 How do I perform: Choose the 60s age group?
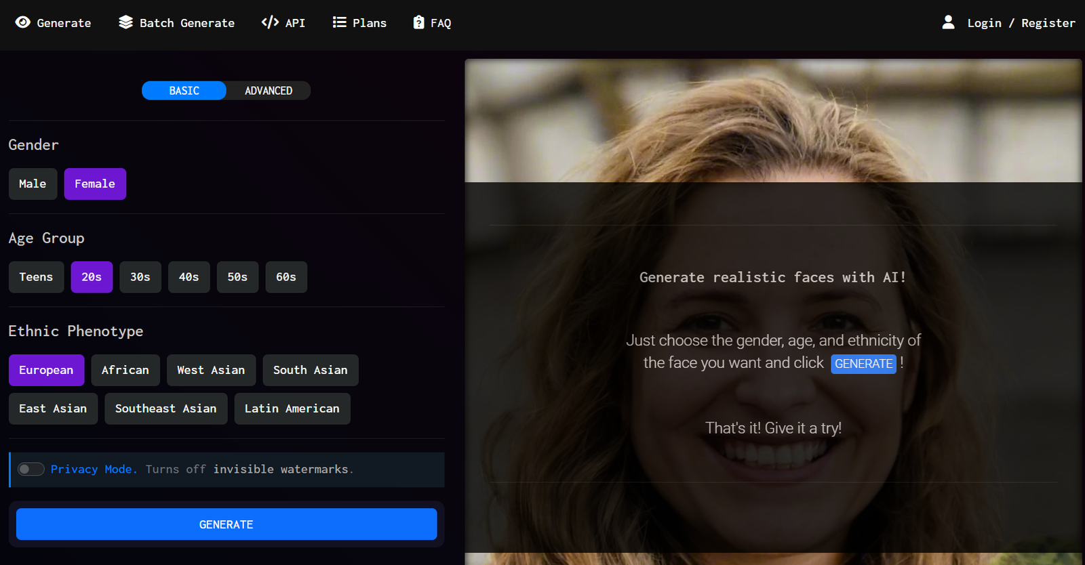[286, 277]
